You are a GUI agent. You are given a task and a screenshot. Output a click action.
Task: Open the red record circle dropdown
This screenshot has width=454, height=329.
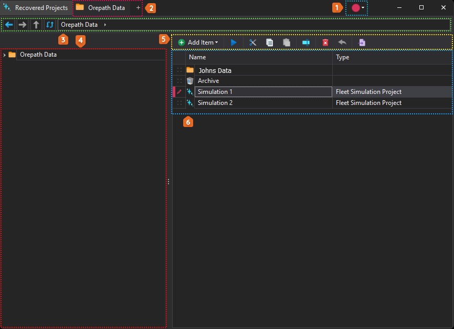click(x=357, y=8)
